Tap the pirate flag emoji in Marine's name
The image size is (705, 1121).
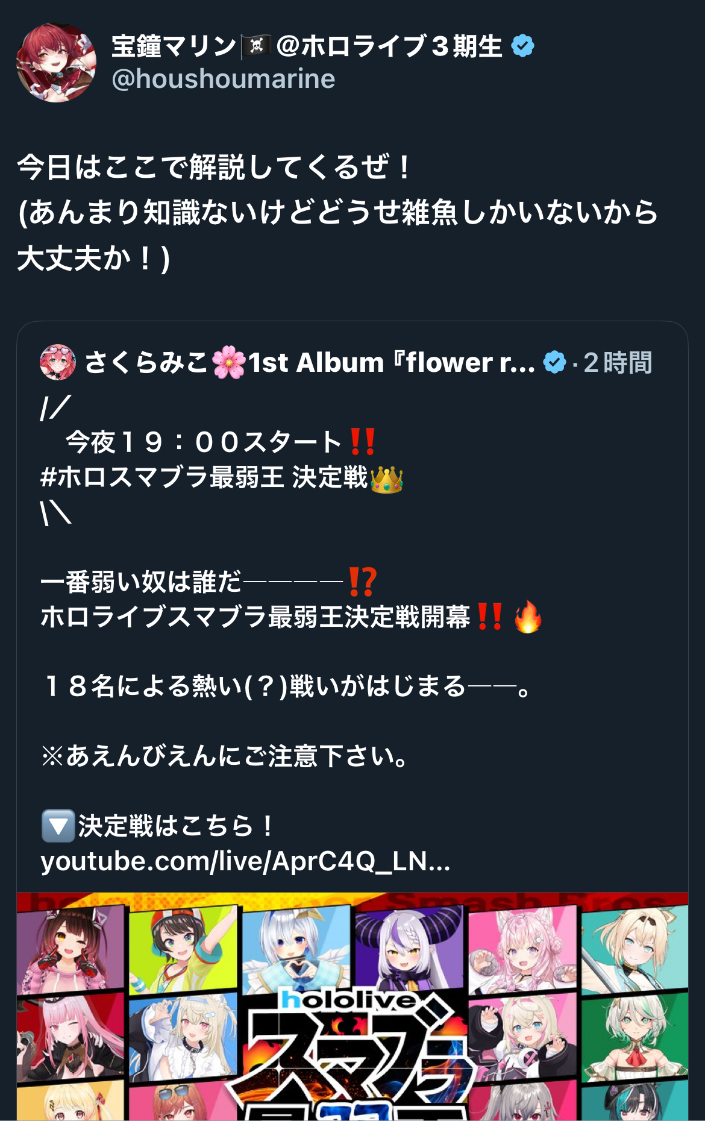(x=256, y=46)
